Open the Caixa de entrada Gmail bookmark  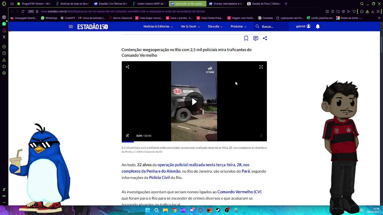92,18
